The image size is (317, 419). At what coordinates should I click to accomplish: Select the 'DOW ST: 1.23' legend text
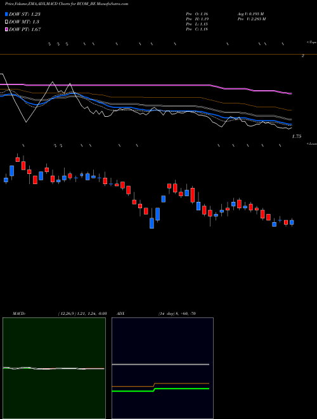25,14
